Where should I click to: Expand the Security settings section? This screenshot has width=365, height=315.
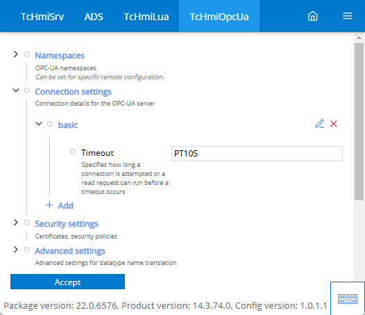pos(15,223)
